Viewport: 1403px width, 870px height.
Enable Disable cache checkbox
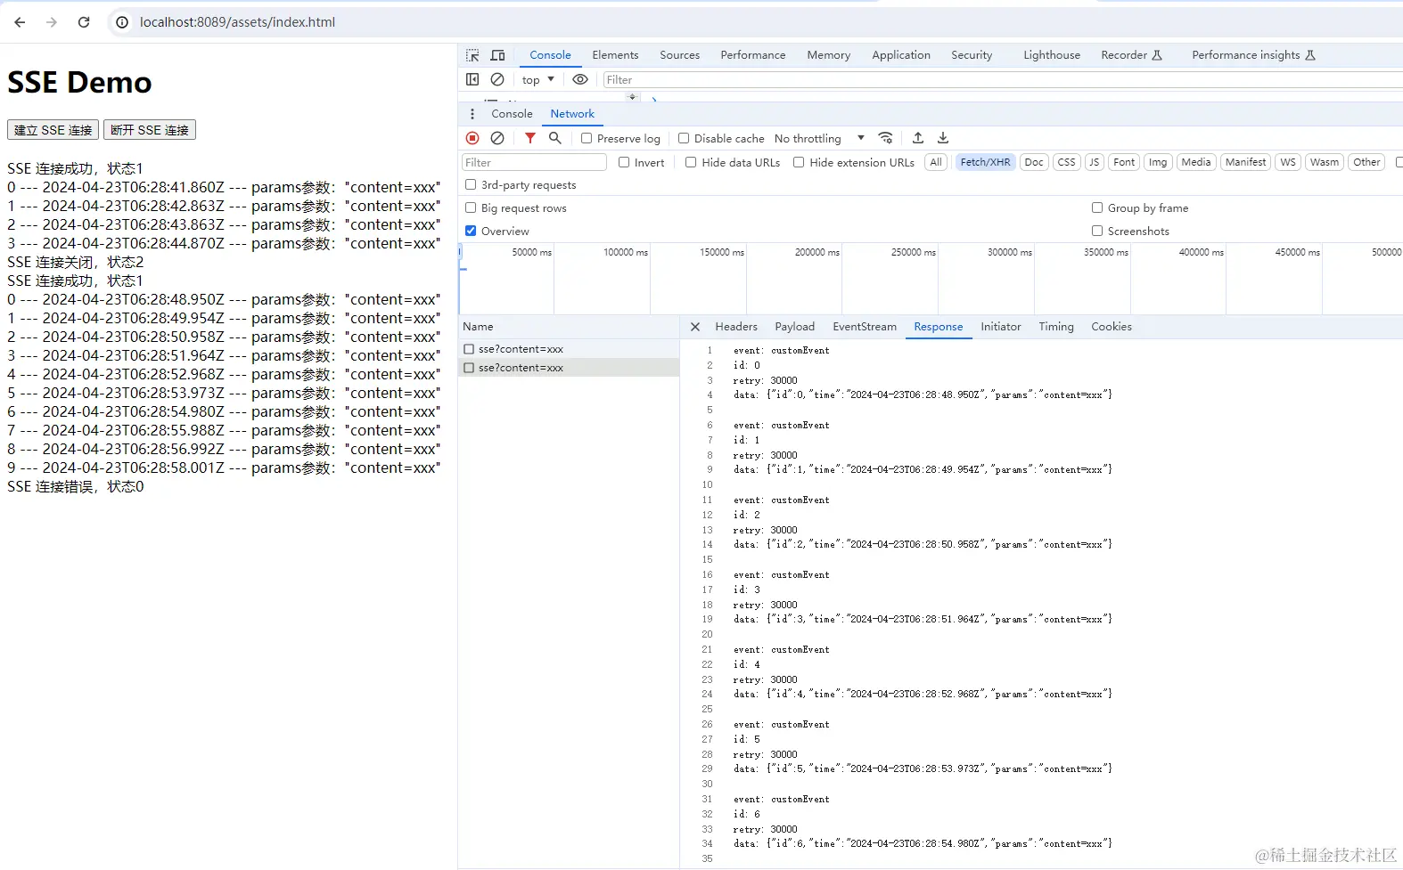(684, 138)
